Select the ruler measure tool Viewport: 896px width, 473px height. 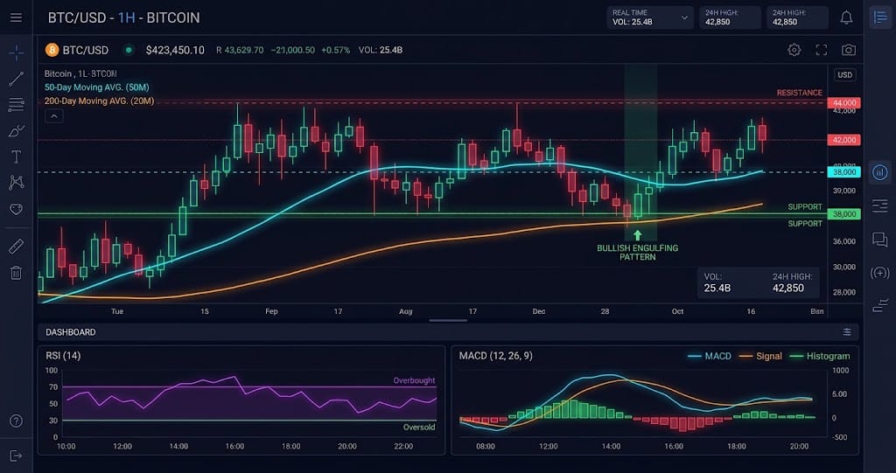click(x=16, y=247)
